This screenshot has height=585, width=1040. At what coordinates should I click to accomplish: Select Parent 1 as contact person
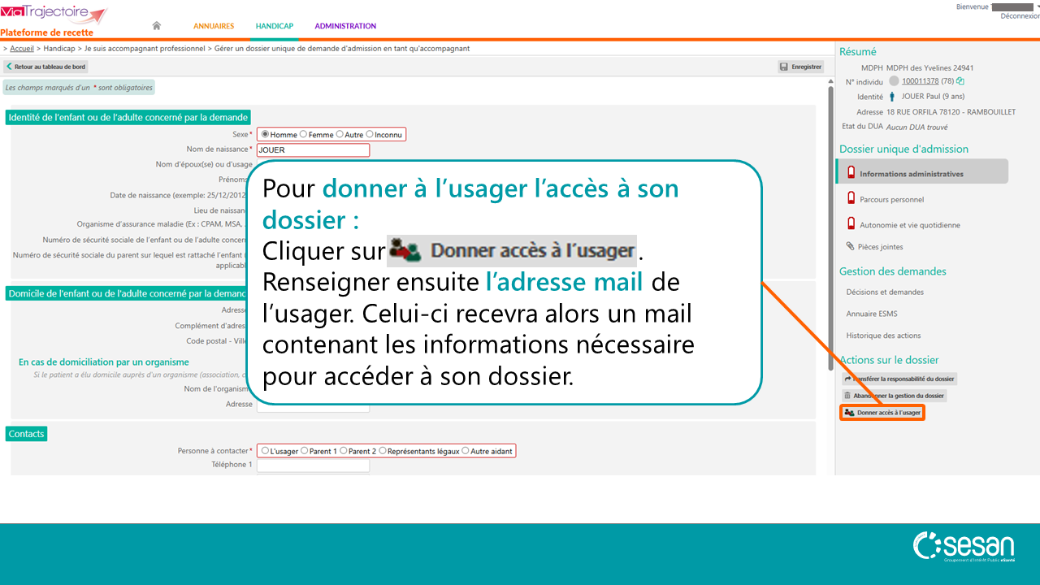305,451
